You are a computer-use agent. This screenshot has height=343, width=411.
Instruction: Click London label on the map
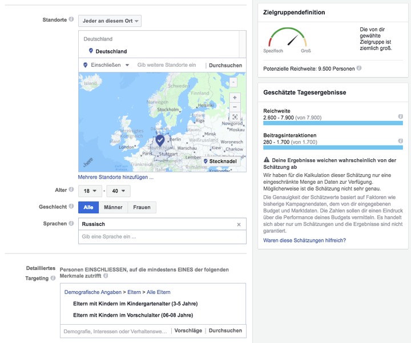(126, 147)
